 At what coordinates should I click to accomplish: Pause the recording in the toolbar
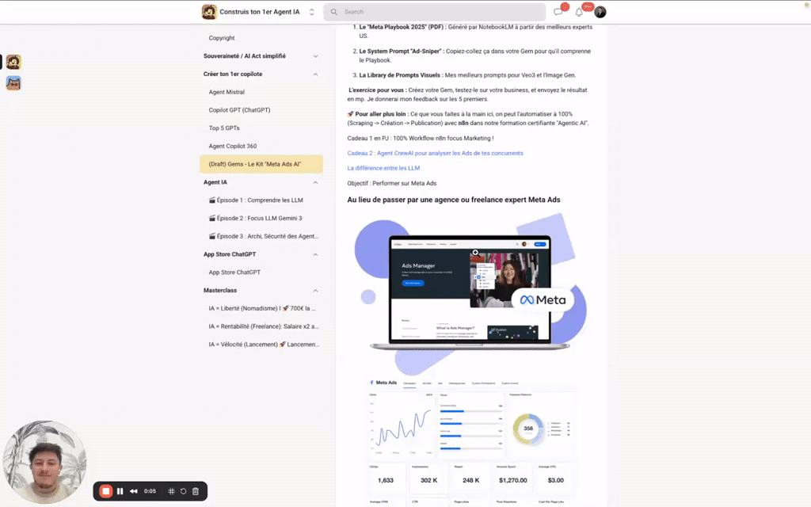[x=120, y=491]
